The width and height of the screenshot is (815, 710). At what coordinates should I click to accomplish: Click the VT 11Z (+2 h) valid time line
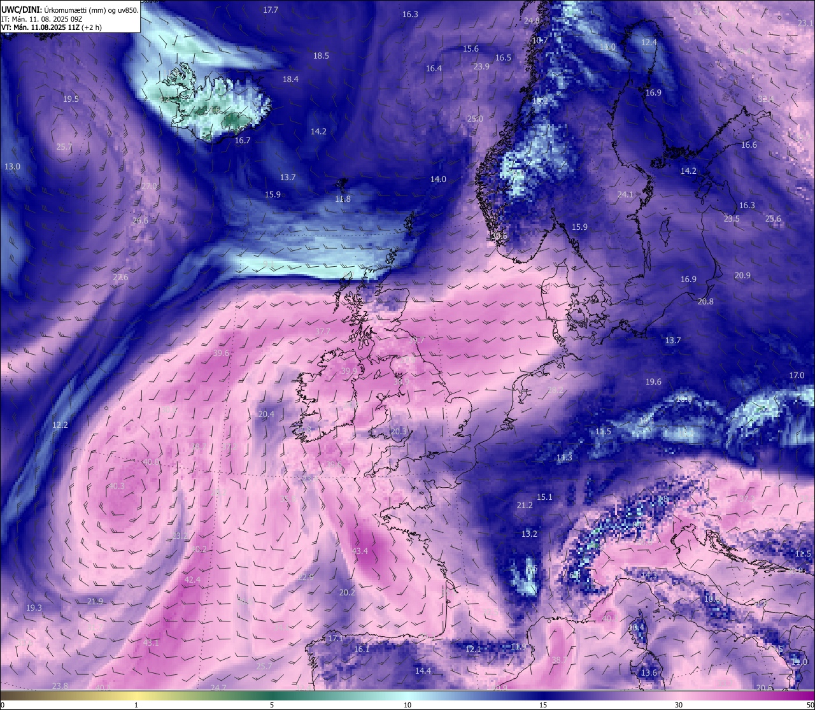pos(52,27)
